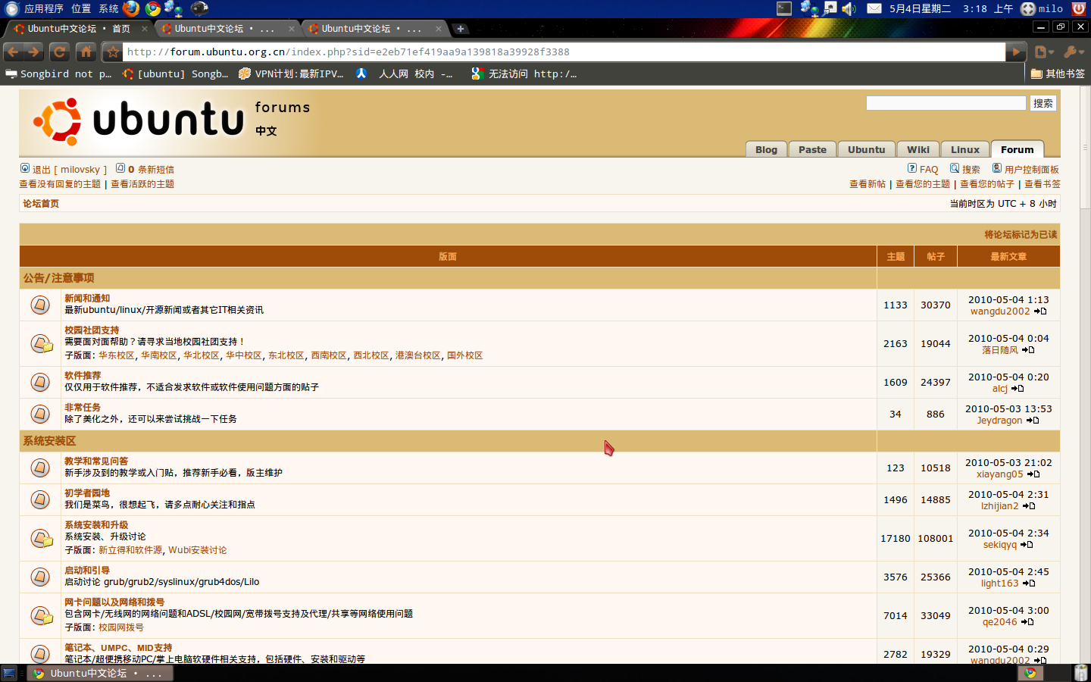This screenshot has width=1091, height=682.
Task: Open the mail envelope indicator
Action: pos(874,8)
